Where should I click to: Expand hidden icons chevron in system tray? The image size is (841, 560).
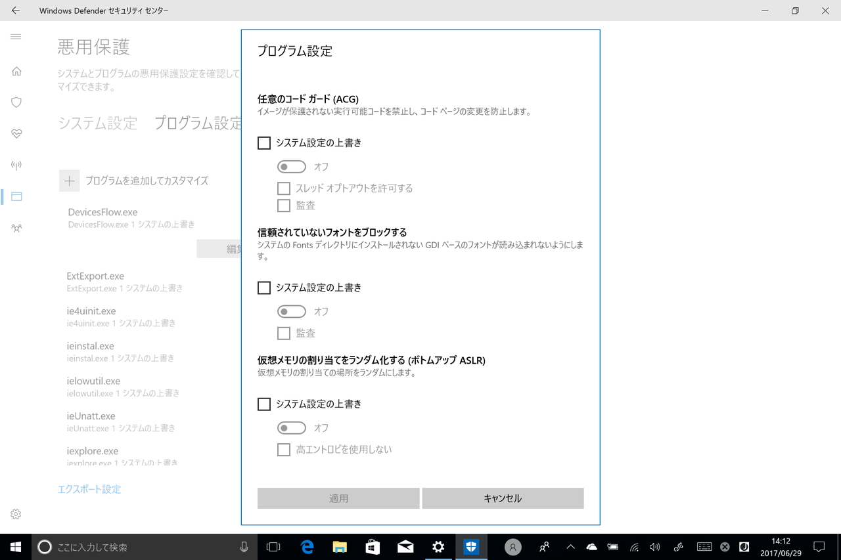tap(570, 546)
